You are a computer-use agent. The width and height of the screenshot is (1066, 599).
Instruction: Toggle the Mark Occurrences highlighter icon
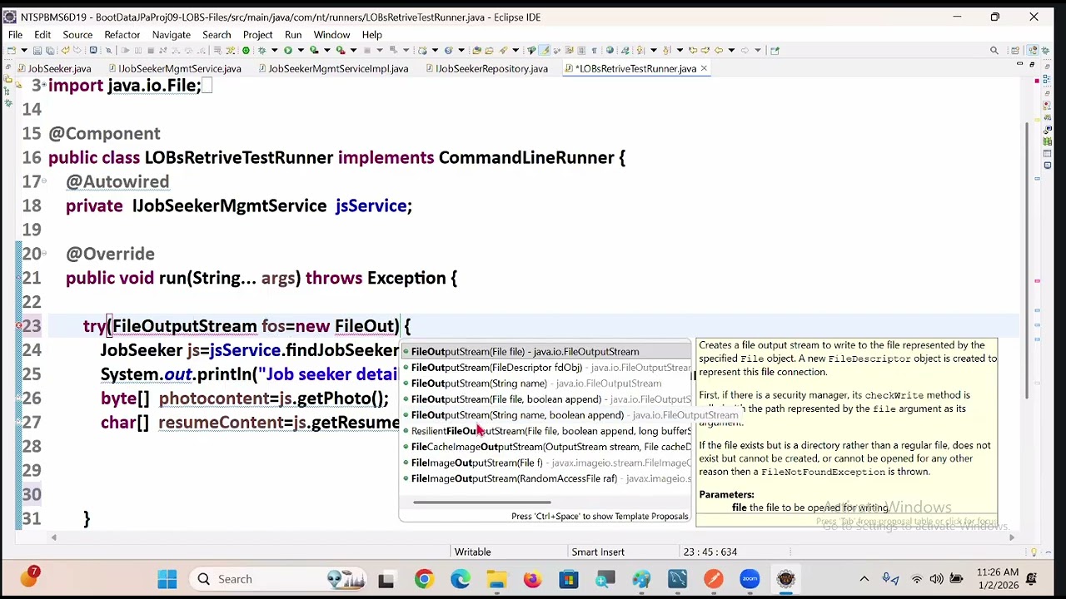coord(545,50)
